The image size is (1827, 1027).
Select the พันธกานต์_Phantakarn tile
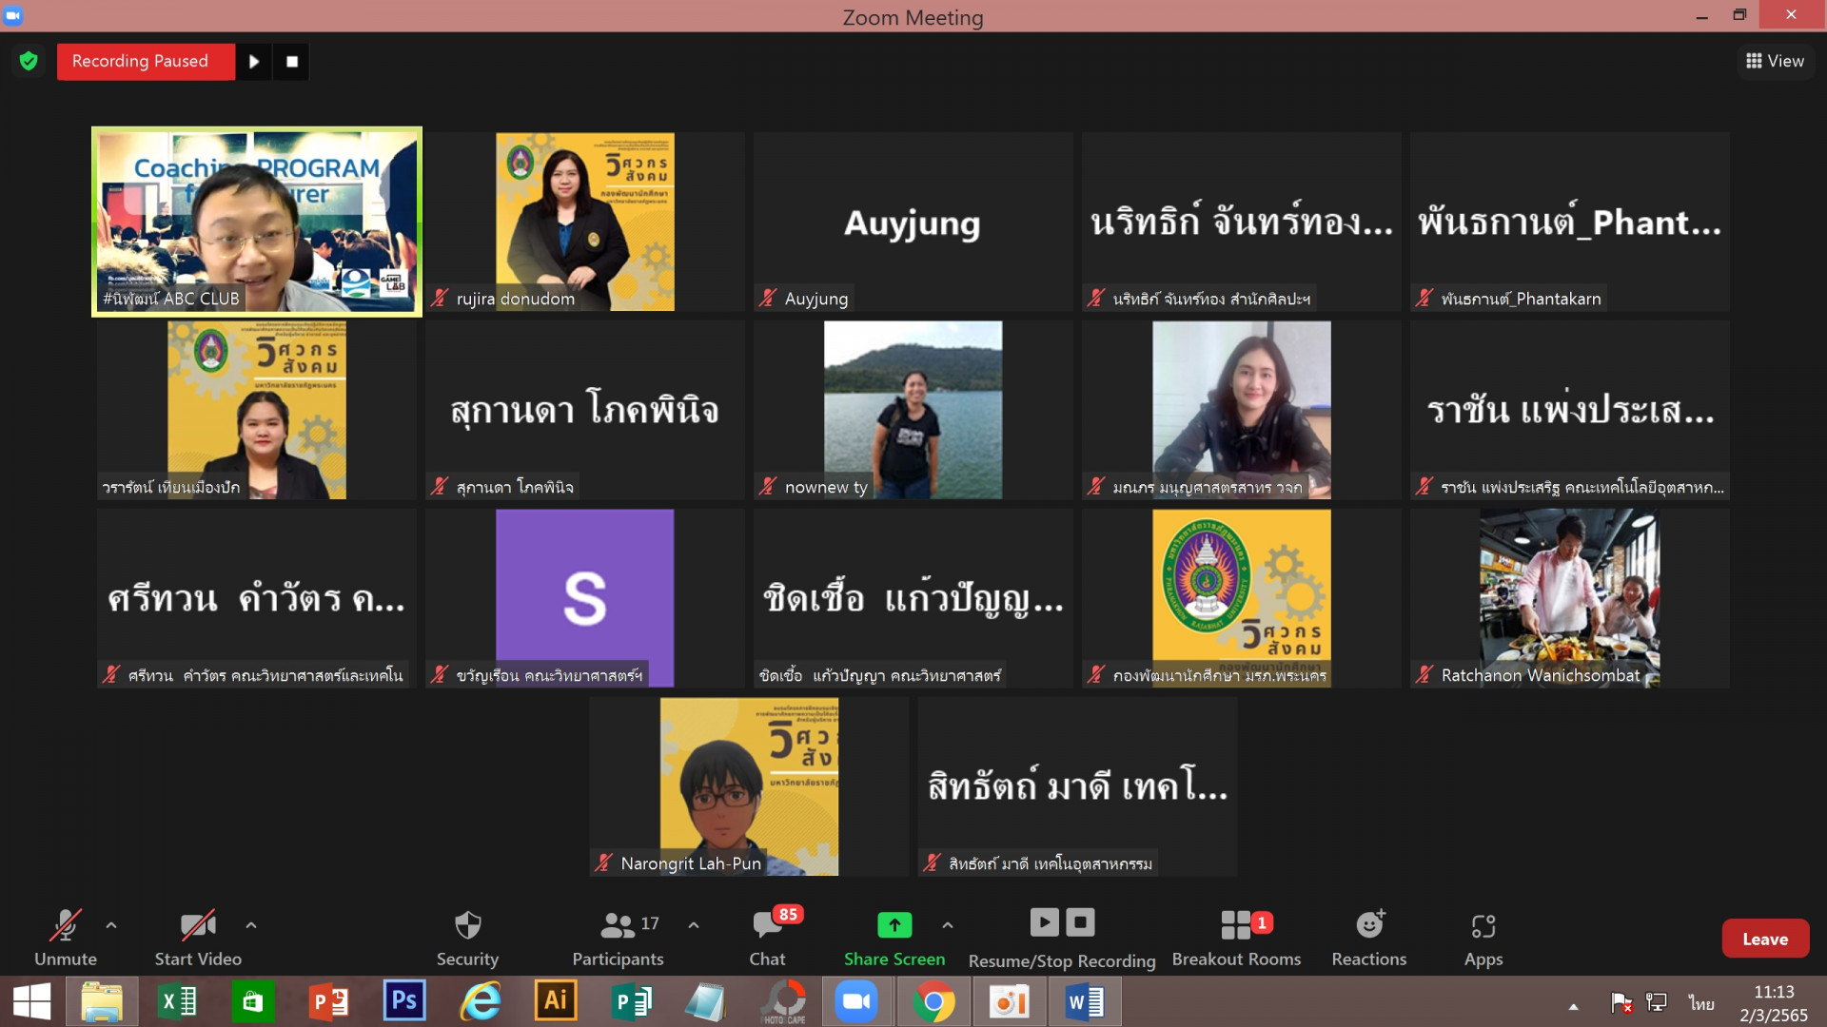pyautogui.click(x=1569, y=222)
